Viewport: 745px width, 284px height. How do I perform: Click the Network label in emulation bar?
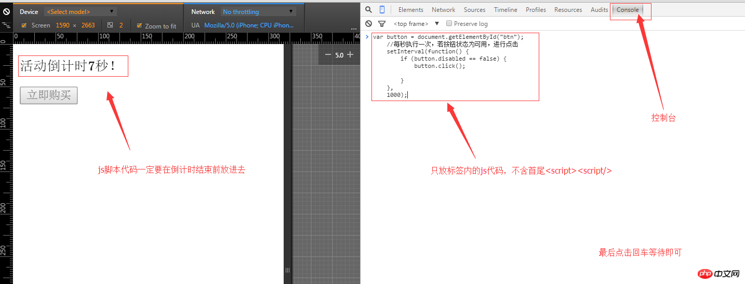pos(203,11)
